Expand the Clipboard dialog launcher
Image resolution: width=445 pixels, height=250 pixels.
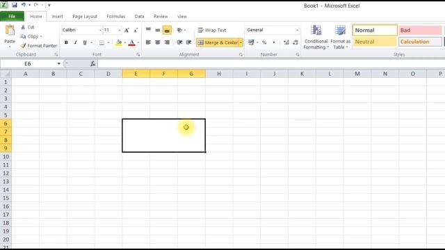[x=56, y=54]
